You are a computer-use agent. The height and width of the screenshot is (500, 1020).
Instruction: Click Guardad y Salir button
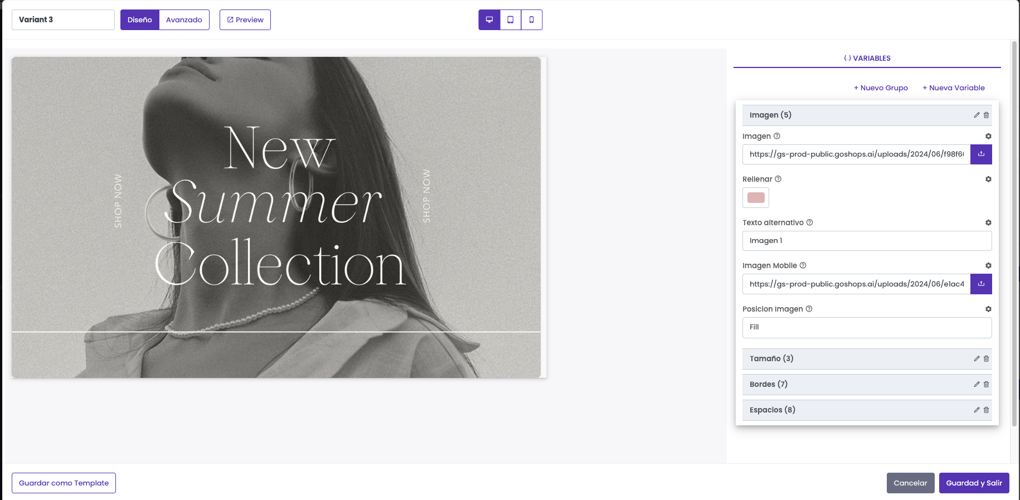(974, 483)
